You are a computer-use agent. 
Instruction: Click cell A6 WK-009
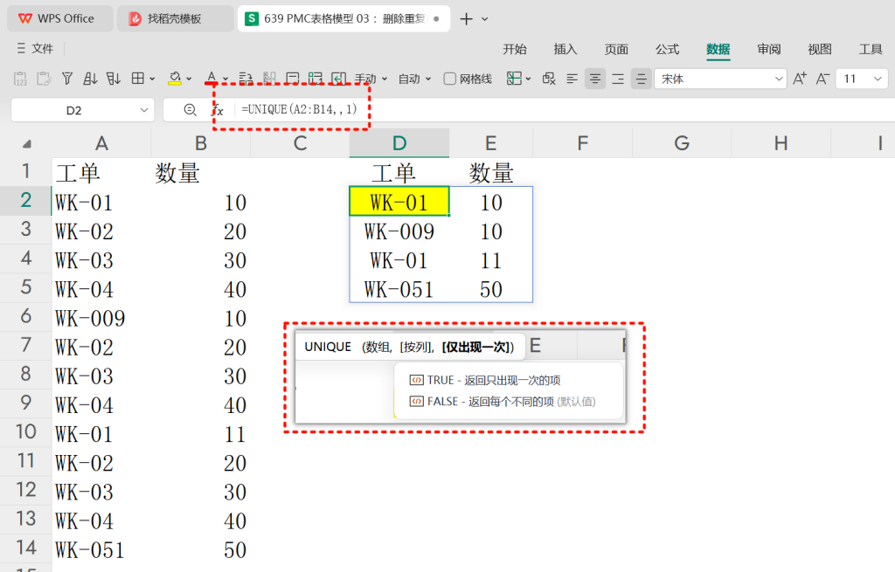101,318
